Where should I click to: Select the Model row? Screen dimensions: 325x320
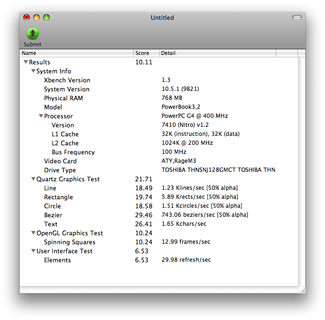click(x=159, y=107)
